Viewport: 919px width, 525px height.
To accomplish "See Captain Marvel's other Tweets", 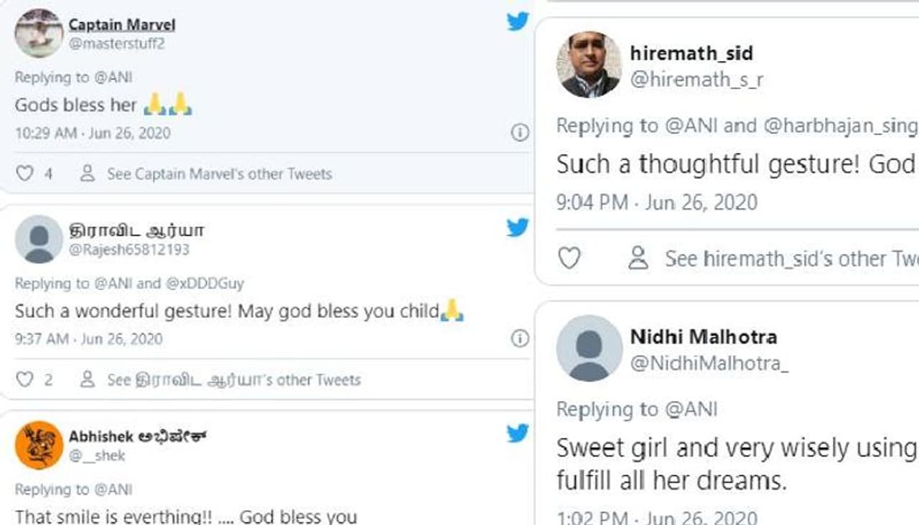I will (219, 174).
